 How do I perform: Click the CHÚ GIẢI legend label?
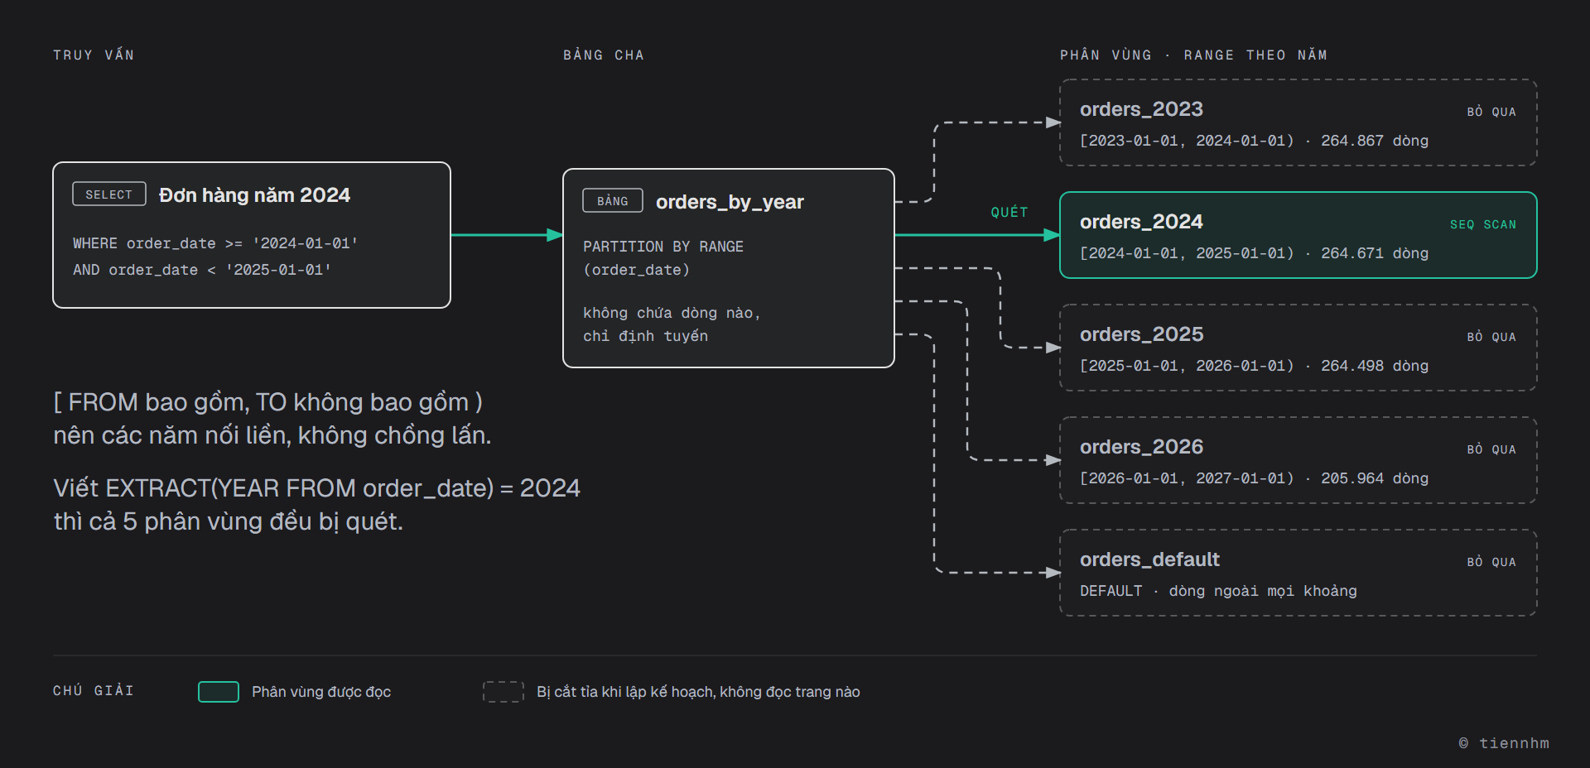tap(94, 690)
